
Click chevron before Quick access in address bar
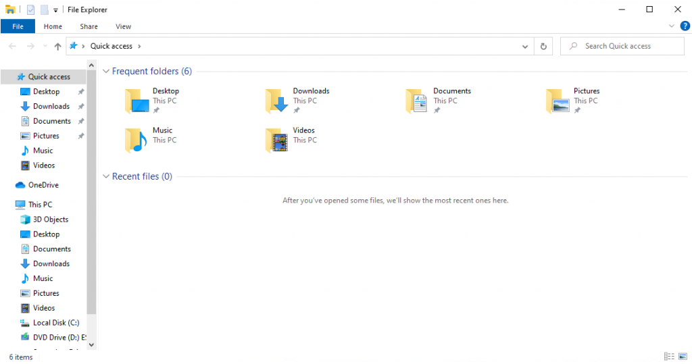coord(83,47)
